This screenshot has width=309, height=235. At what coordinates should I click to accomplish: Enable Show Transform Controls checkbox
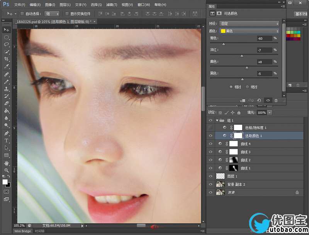point(67,13)
